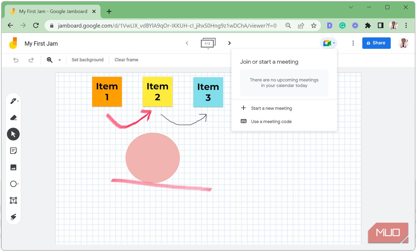
Task: Open Jamboard more actions menu
Action: (353, 43)
